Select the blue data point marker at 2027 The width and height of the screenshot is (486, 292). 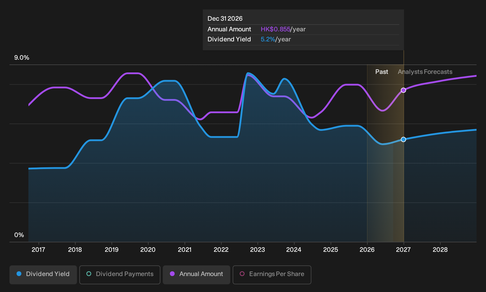click(x=403, y=139)
